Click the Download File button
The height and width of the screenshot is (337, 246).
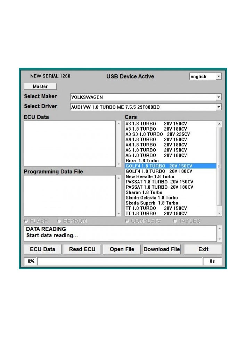point(162,249)
